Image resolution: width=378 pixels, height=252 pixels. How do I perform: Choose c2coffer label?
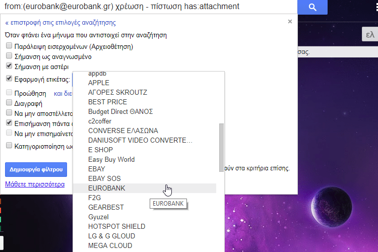145,121
